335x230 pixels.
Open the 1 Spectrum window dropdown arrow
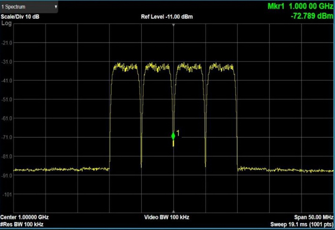56,7
